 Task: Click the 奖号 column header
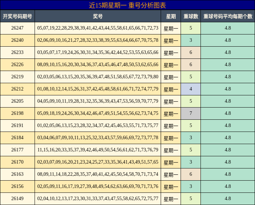[98, 16]
